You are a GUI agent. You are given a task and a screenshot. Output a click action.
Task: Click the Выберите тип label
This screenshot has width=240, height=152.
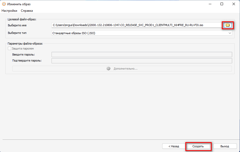coord(17,33)
